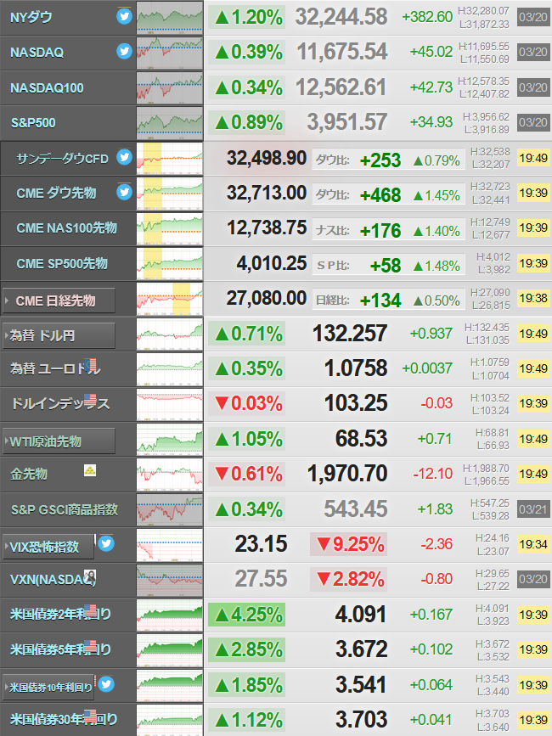Click flag icon on 米国債券2年利回り
Viewport: 552px width, 736px height.
pyautogui.click(x=90, y=610)
